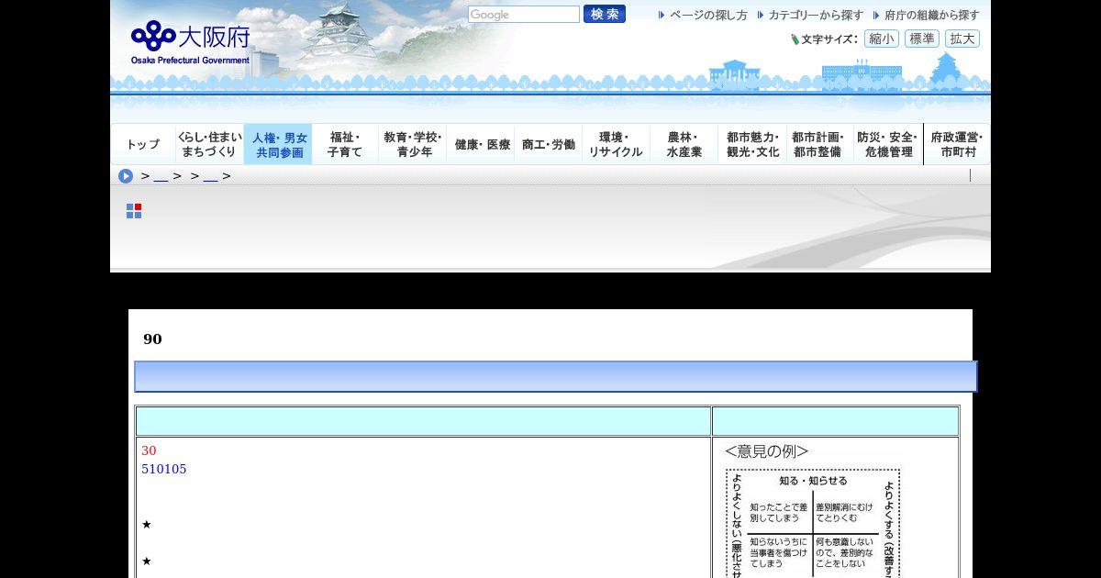This screenshot has width=1101, height=578.
Task: Click the second underlined breadcrumb link
Action: tap(210, 176)
